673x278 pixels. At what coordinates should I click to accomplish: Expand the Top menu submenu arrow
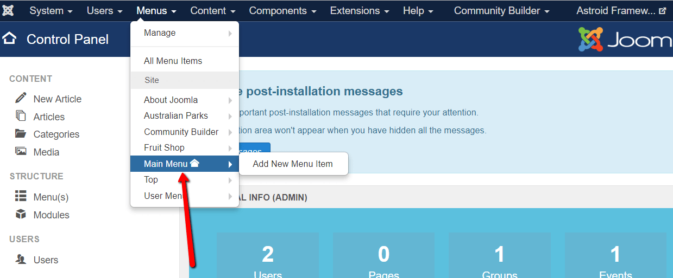pyautogui.click(x=230, y=180)
